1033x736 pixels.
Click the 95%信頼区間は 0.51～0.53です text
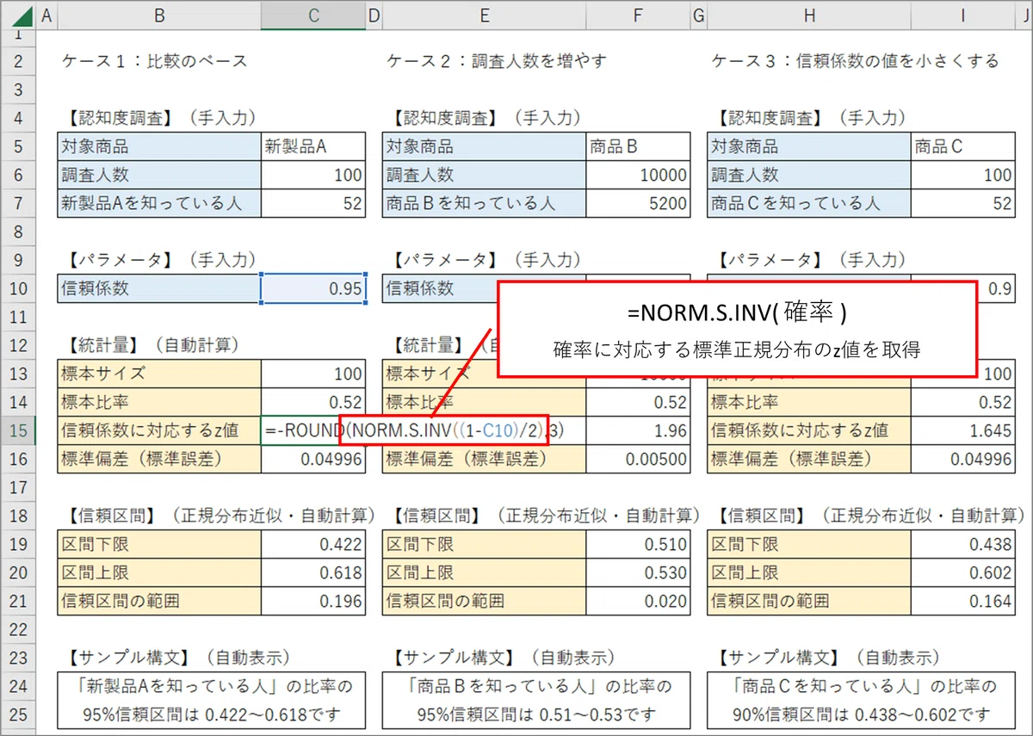click(x=536, y=714)
